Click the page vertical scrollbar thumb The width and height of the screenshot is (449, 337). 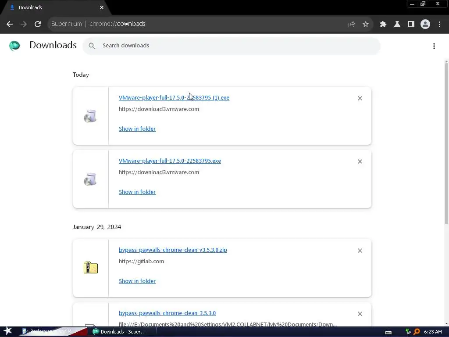point(446,143)
